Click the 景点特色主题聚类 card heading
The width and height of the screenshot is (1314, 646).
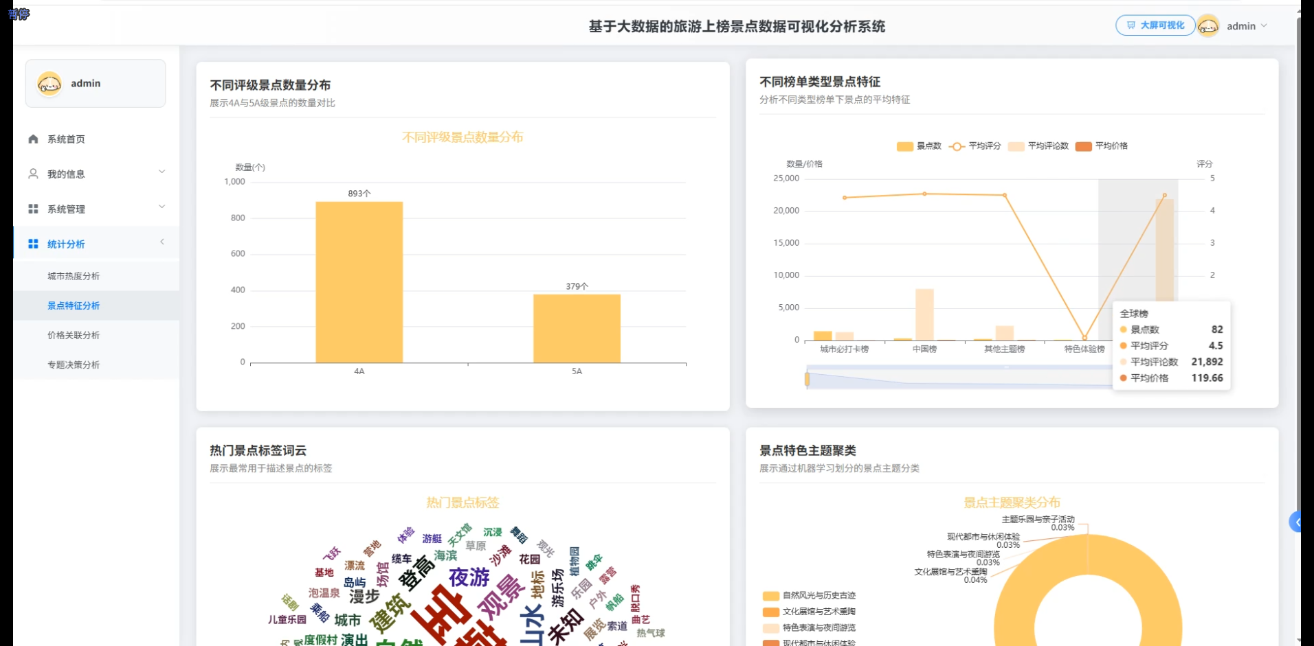(808, 450)
